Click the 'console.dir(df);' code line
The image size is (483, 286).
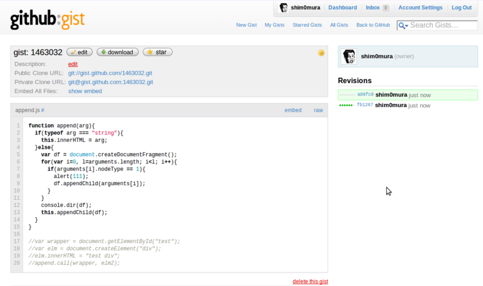coord(66,205)
